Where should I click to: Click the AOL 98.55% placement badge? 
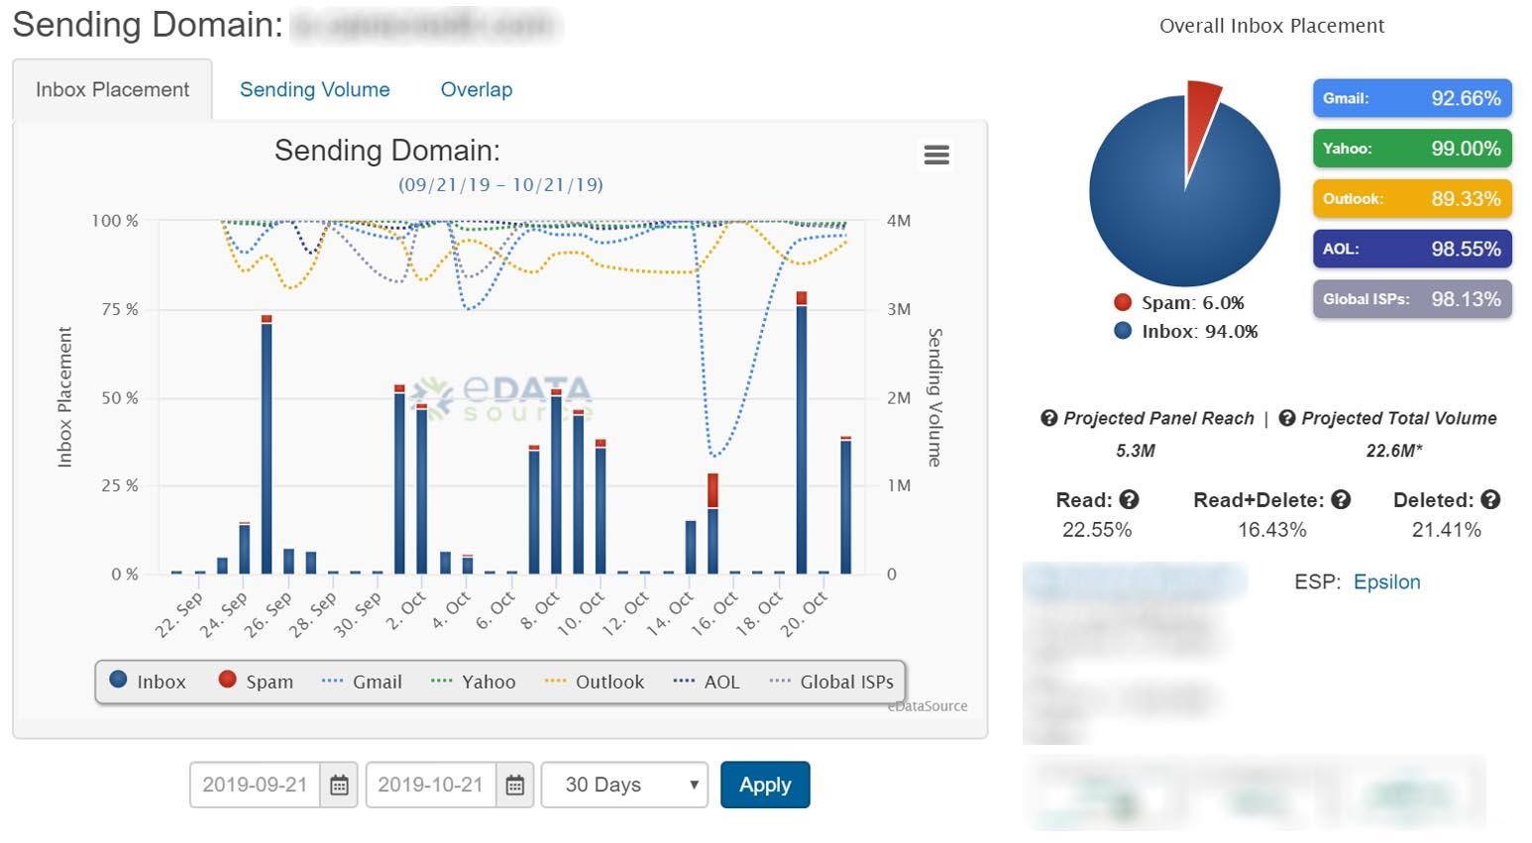[x=1412, y=249]
